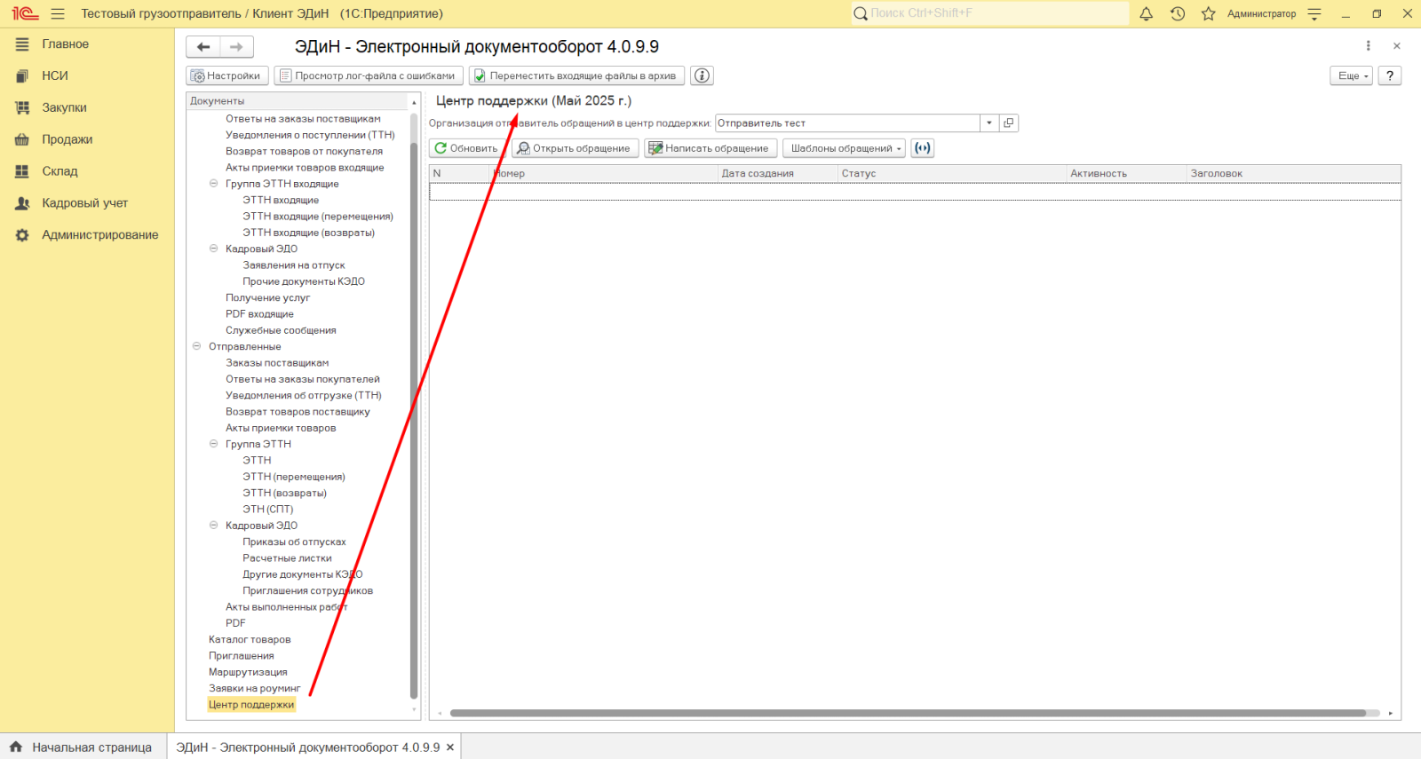Click Просмотр лог-файла с ошибками button
1421x759 pixels.
368,75
